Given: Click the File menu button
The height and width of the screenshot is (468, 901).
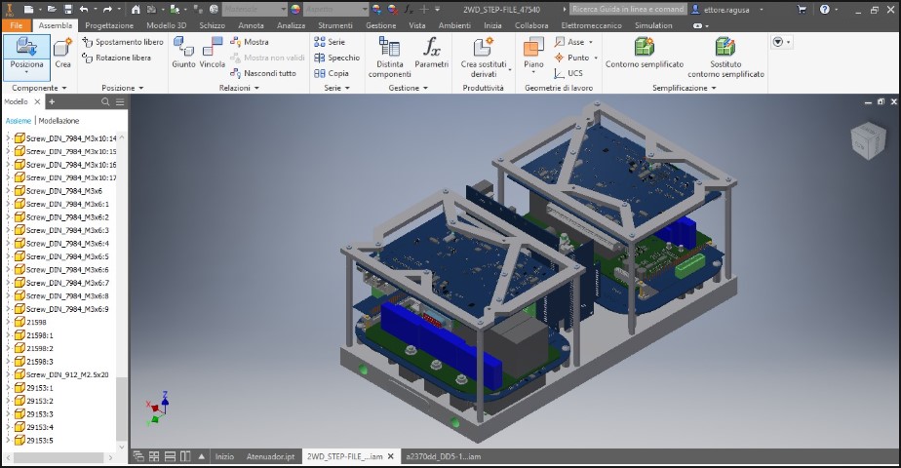Looking at the screenshot, I should coord(17,25).
